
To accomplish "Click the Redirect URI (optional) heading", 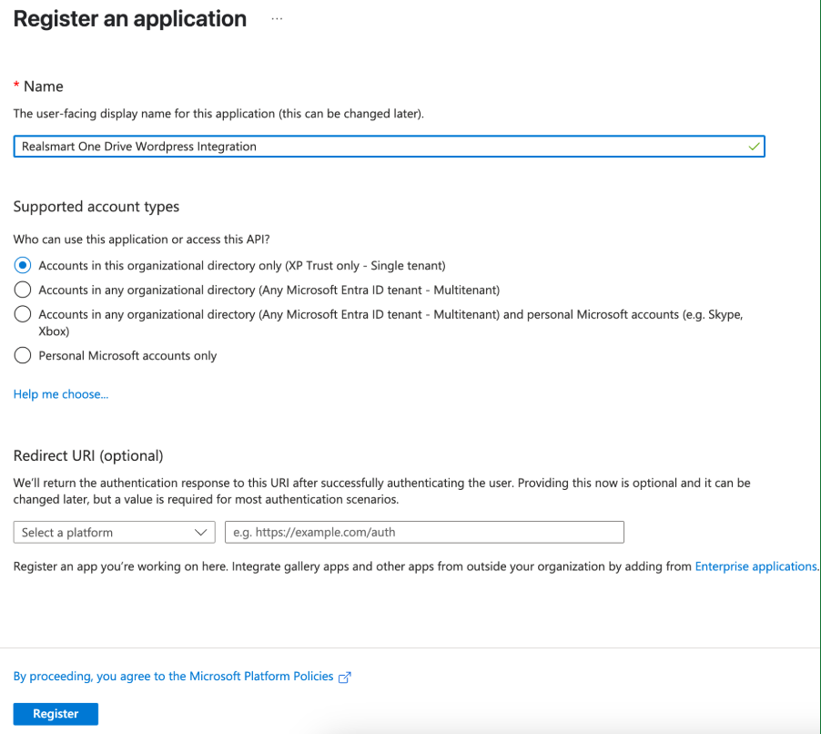I will tap(88, 455).
